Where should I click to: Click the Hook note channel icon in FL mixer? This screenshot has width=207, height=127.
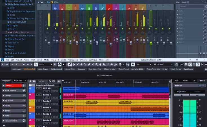tap(123, 8)
